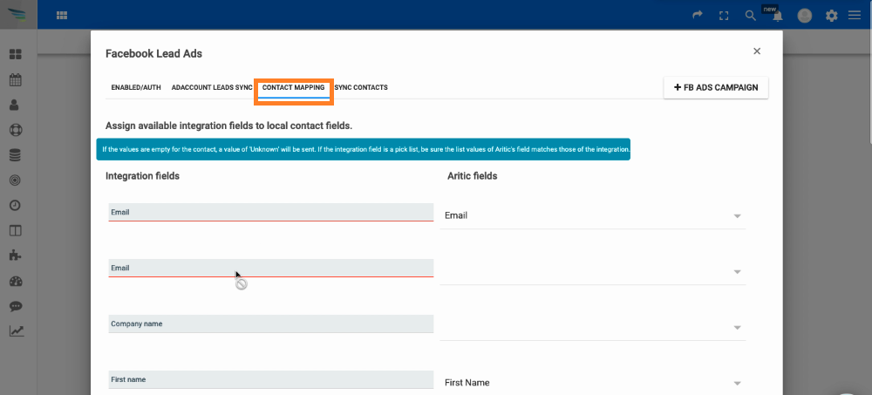Image resolution: width=872 pixels, height=395 pixels.
Task: Click the first Email integration field
Action: click(x=271, y=213)
